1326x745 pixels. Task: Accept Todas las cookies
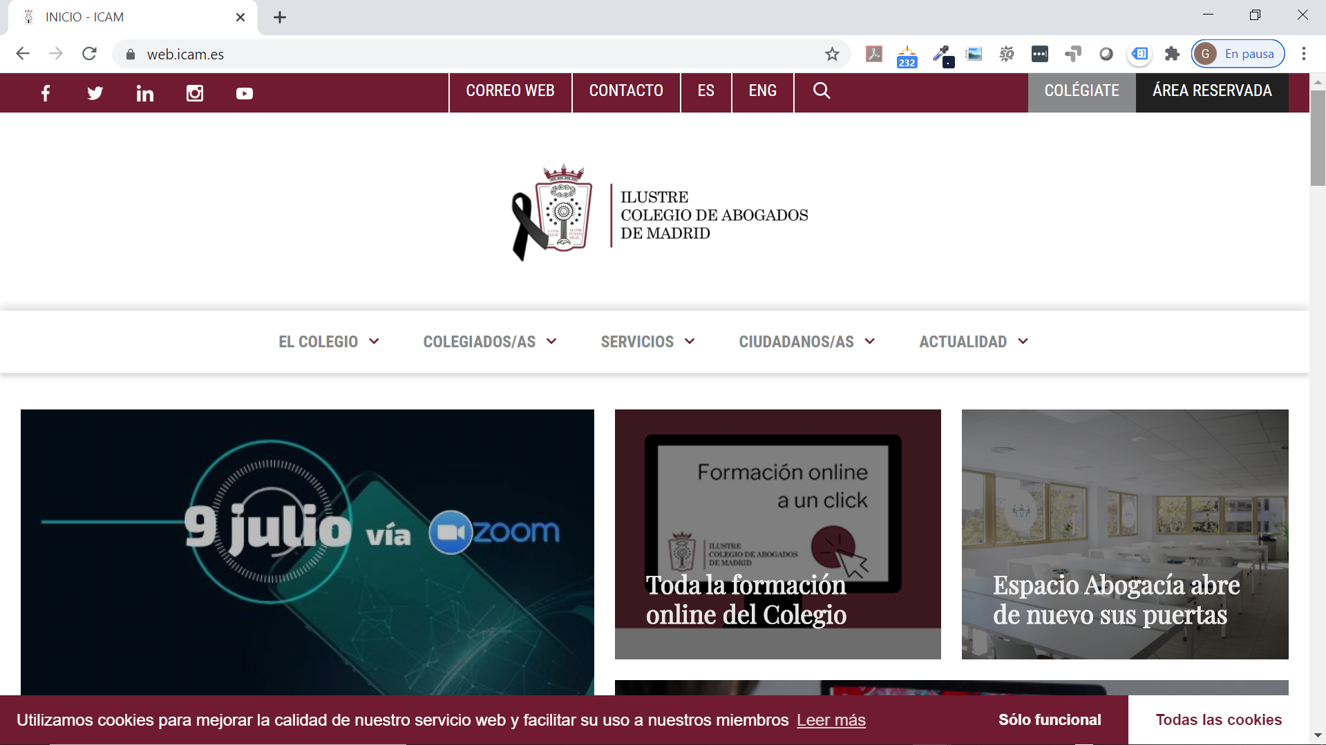(1219, 719)
